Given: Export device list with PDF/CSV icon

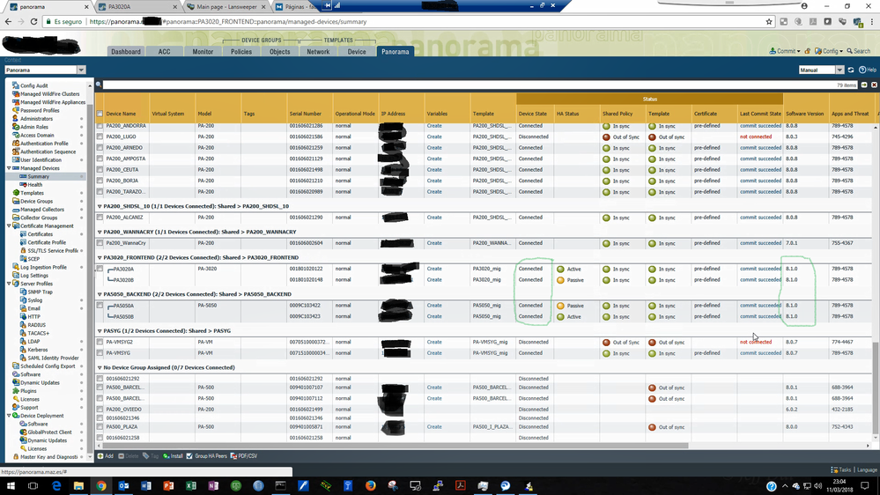Looking at the screenshot, I should pos(233,456).
